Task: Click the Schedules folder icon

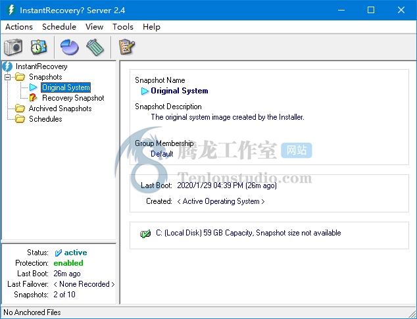Action: tap(20, 119)
